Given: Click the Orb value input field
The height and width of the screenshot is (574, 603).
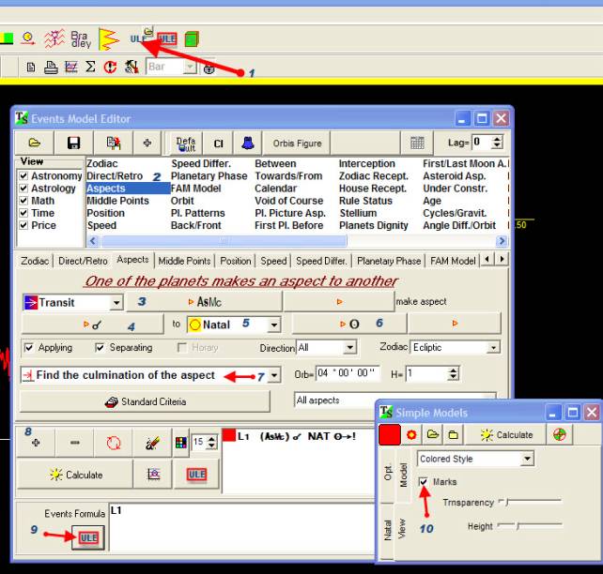Looking at the screenshot, I should click(347, 373).
